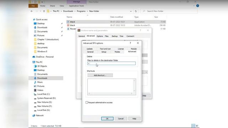Select This PC in navigation pane

click(x=39, y=62)
